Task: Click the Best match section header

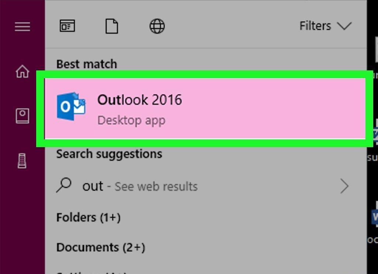Action: 86,64
